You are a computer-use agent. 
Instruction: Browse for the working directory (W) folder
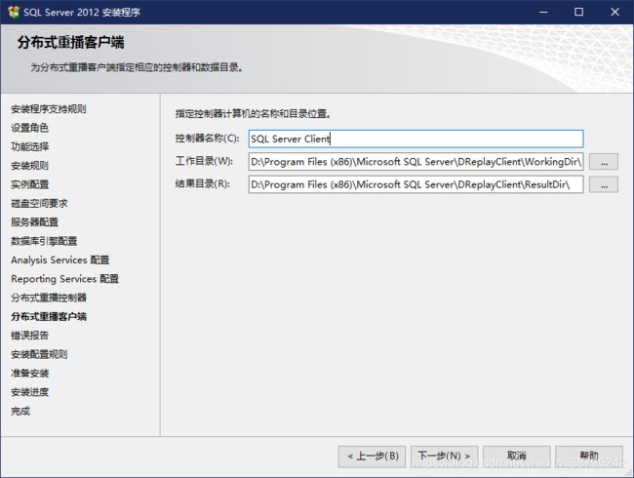[x=604, y=162]
